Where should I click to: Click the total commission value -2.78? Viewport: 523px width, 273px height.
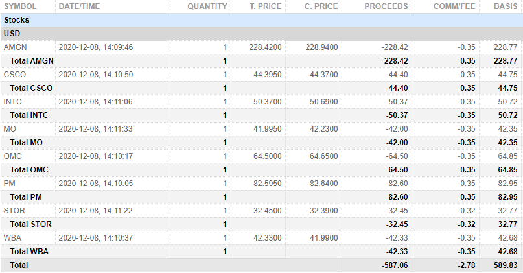pos(467,265)
